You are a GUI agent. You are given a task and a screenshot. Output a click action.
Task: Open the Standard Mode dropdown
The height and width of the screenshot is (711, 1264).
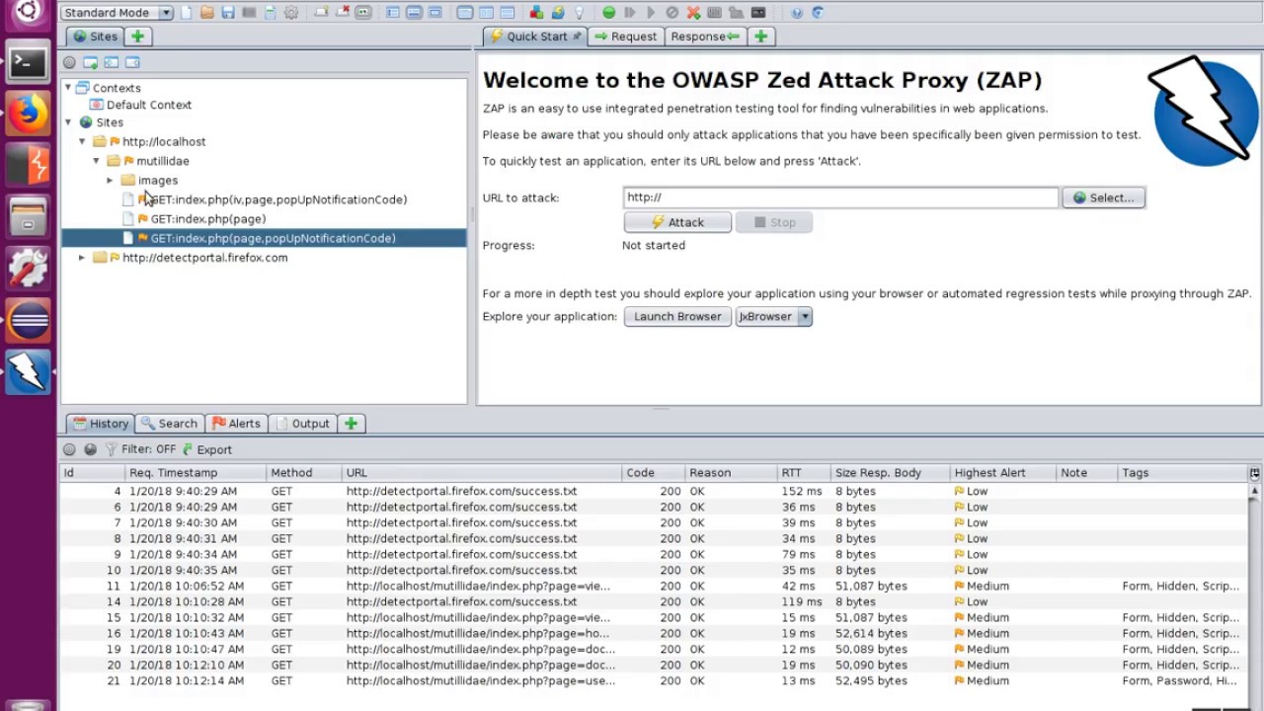click(117, 13)
